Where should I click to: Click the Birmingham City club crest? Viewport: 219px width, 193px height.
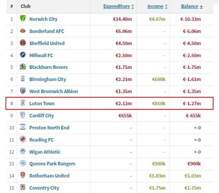pyautogui.click(x=23, y=79)
